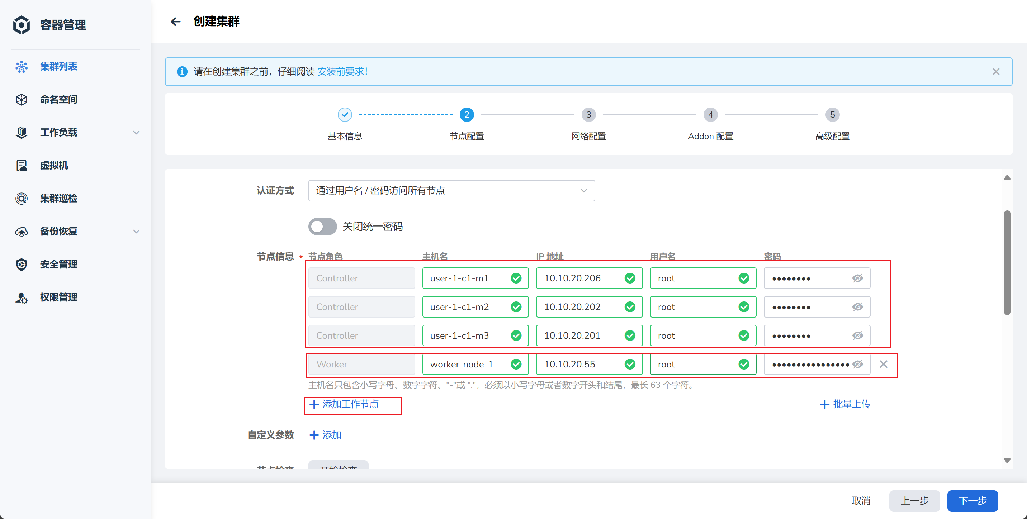Click the 下一步 button
This screenshot has width=1027, height=519.
pos(972,501)
